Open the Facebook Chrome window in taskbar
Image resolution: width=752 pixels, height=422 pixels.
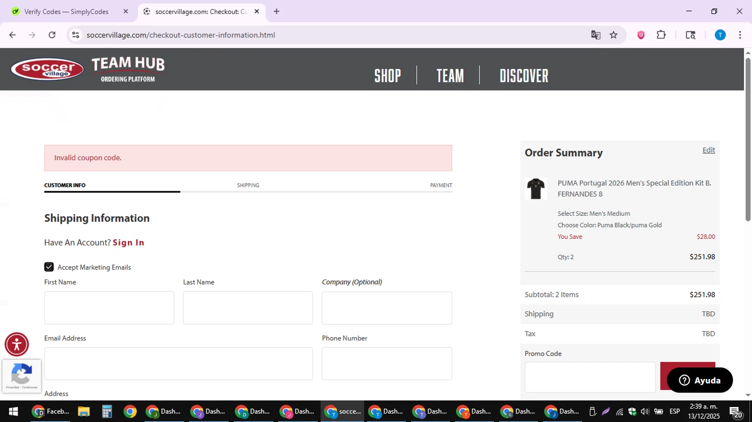pos(51,411)
